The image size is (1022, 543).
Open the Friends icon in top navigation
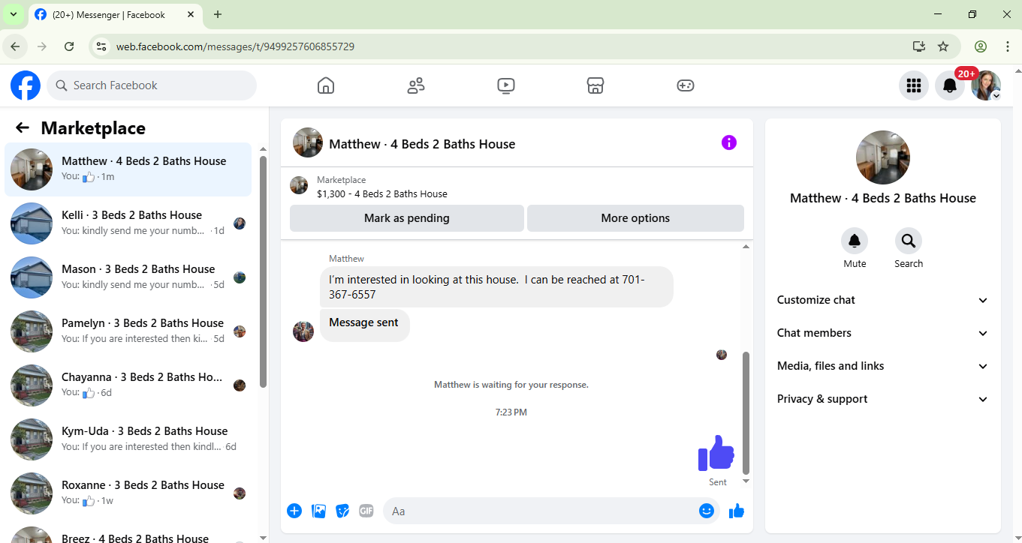[x=416, y=85]
